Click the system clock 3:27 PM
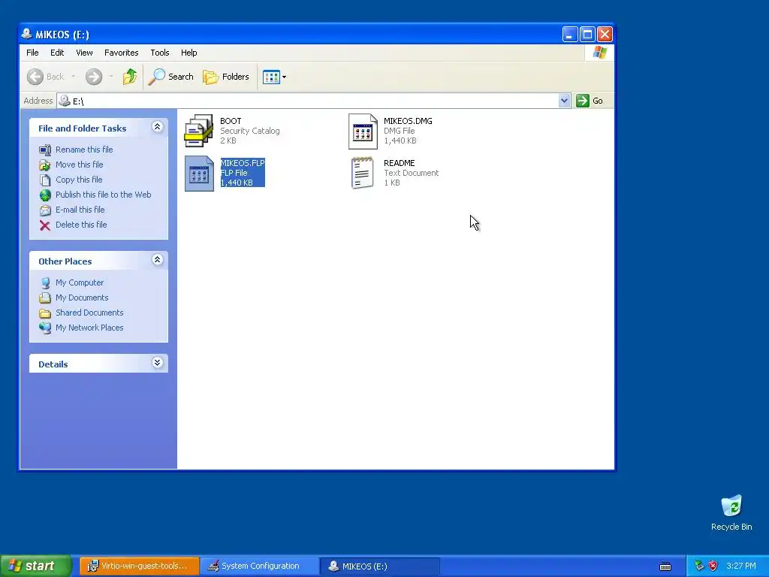Viewport: 769px width, 577px height. pos(741,566)
